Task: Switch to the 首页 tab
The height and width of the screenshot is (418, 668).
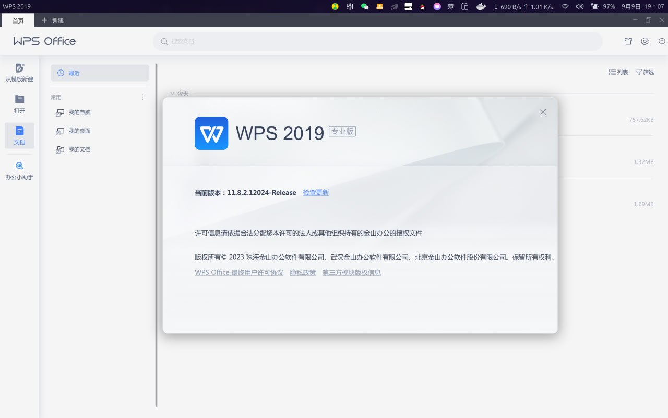Action: 18,20
